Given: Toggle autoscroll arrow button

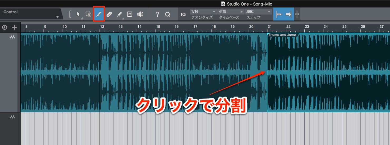Looking at the screenshot, I should [289, 14].
